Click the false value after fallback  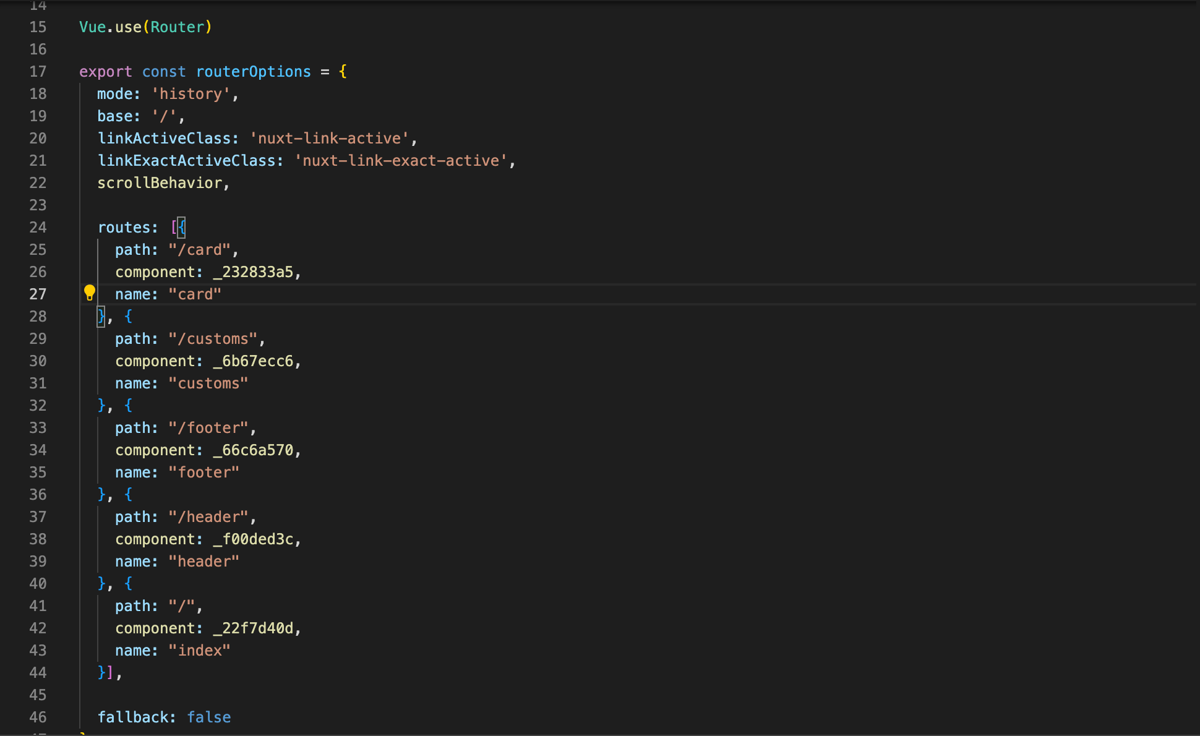(208, 717)
